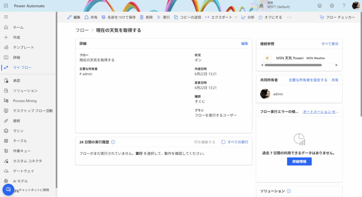Click 編集 link in the 詳細 card

point(245,43)
